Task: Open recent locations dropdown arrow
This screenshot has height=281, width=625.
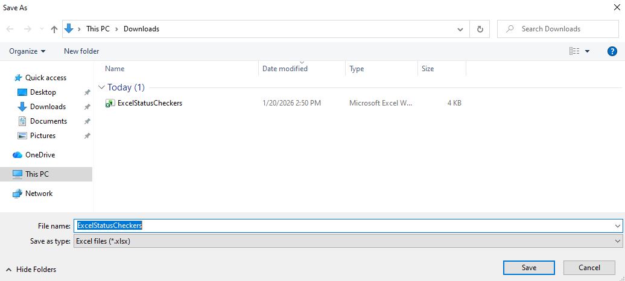Action: [42, 29]
